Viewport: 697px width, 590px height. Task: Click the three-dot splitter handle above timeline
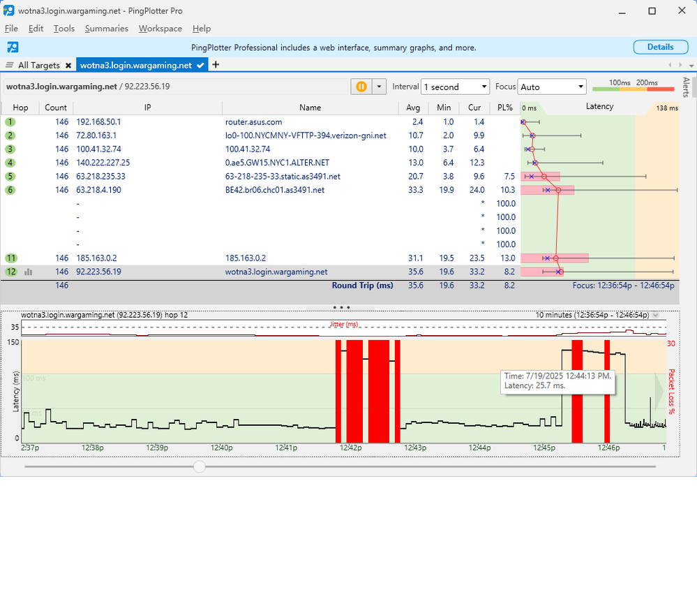341,307
